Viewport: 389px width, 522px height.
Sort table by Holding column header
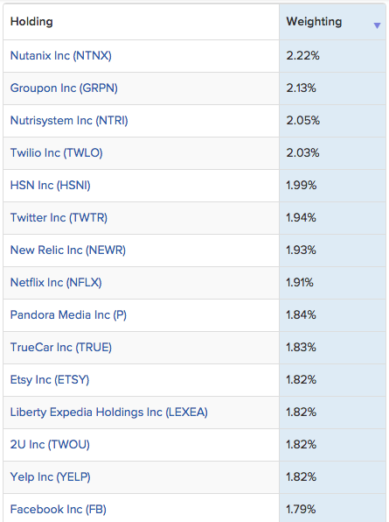pos(31,22)
